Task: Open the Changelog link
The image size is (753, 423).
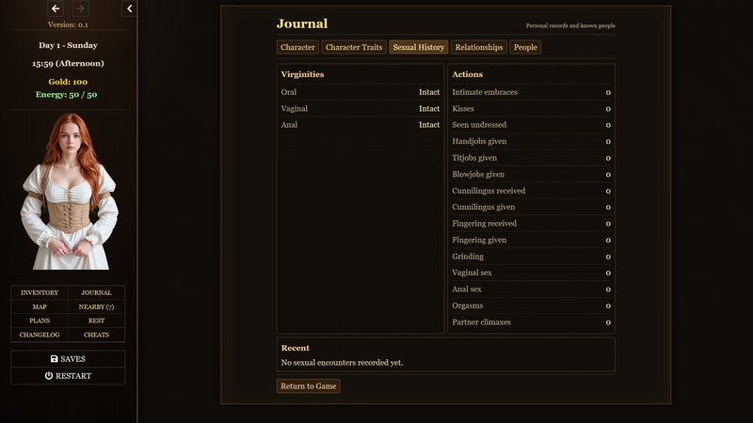Action: 40,335
